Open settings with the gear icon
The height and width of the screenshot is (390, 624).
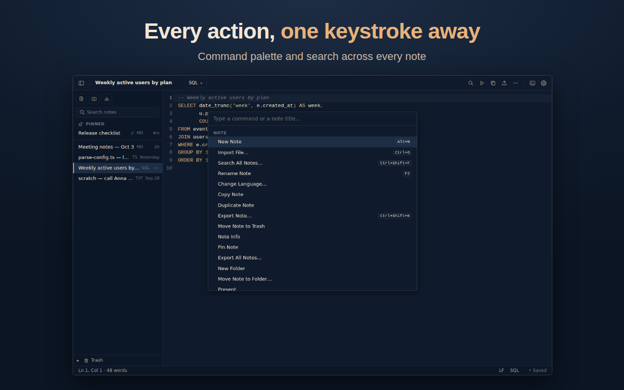pos(544,83)
